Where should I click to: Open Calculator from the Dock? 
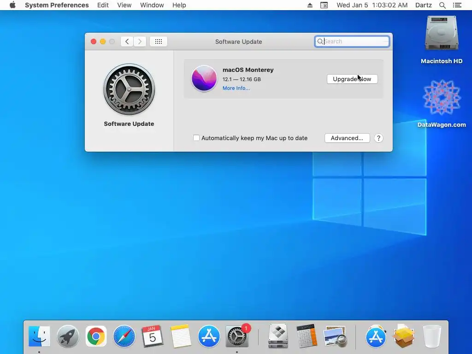[307, 336]
